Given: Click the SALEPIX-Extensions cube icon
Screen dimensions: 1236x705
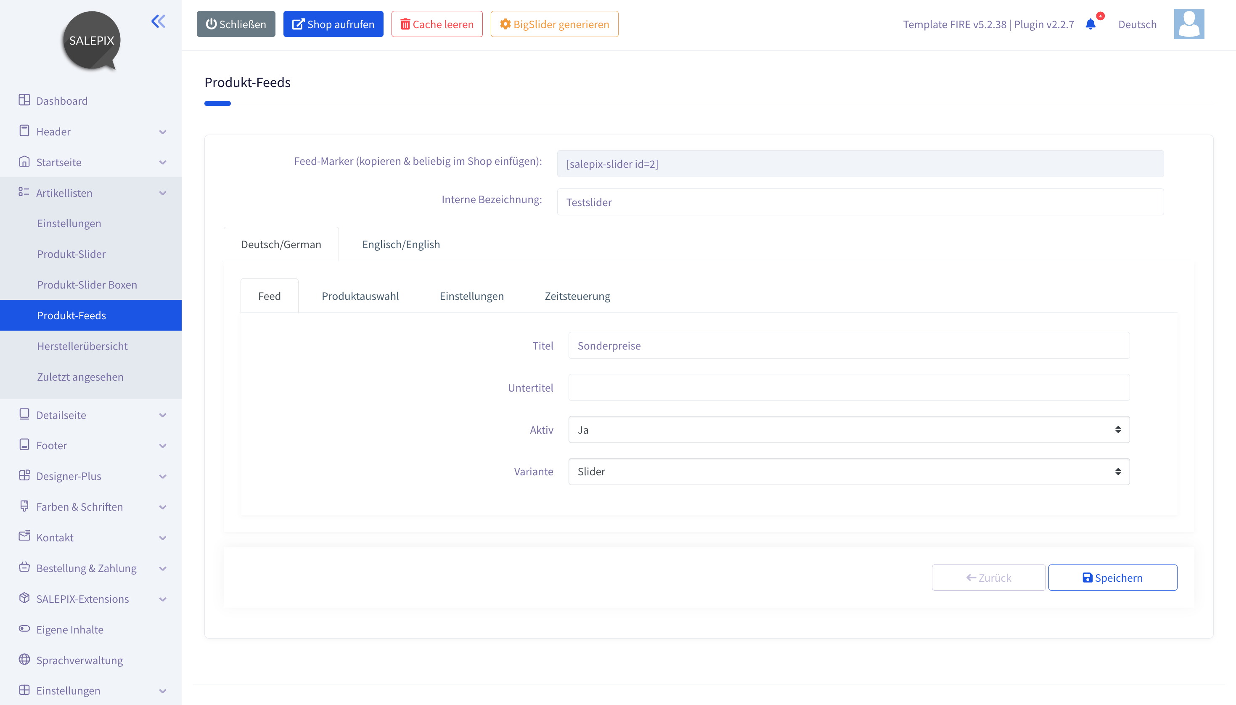Looking at the screenshot, I should (24, 598).
